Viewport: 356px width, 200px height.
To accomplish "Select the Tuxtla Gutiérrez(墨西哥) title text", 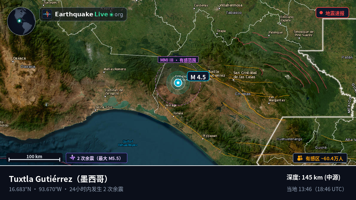I will [60, 179].
